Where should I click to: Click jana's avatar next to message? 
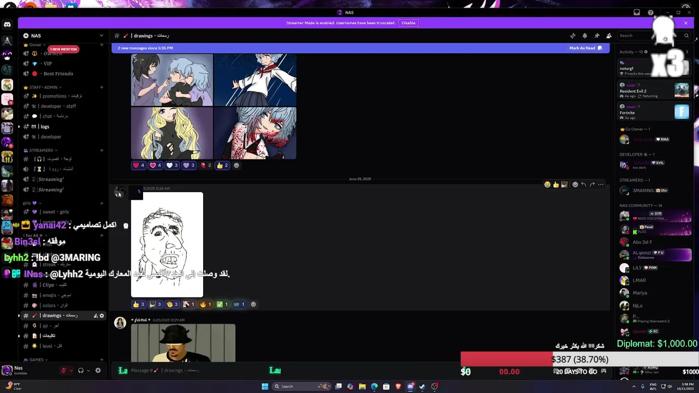point(120,323)
